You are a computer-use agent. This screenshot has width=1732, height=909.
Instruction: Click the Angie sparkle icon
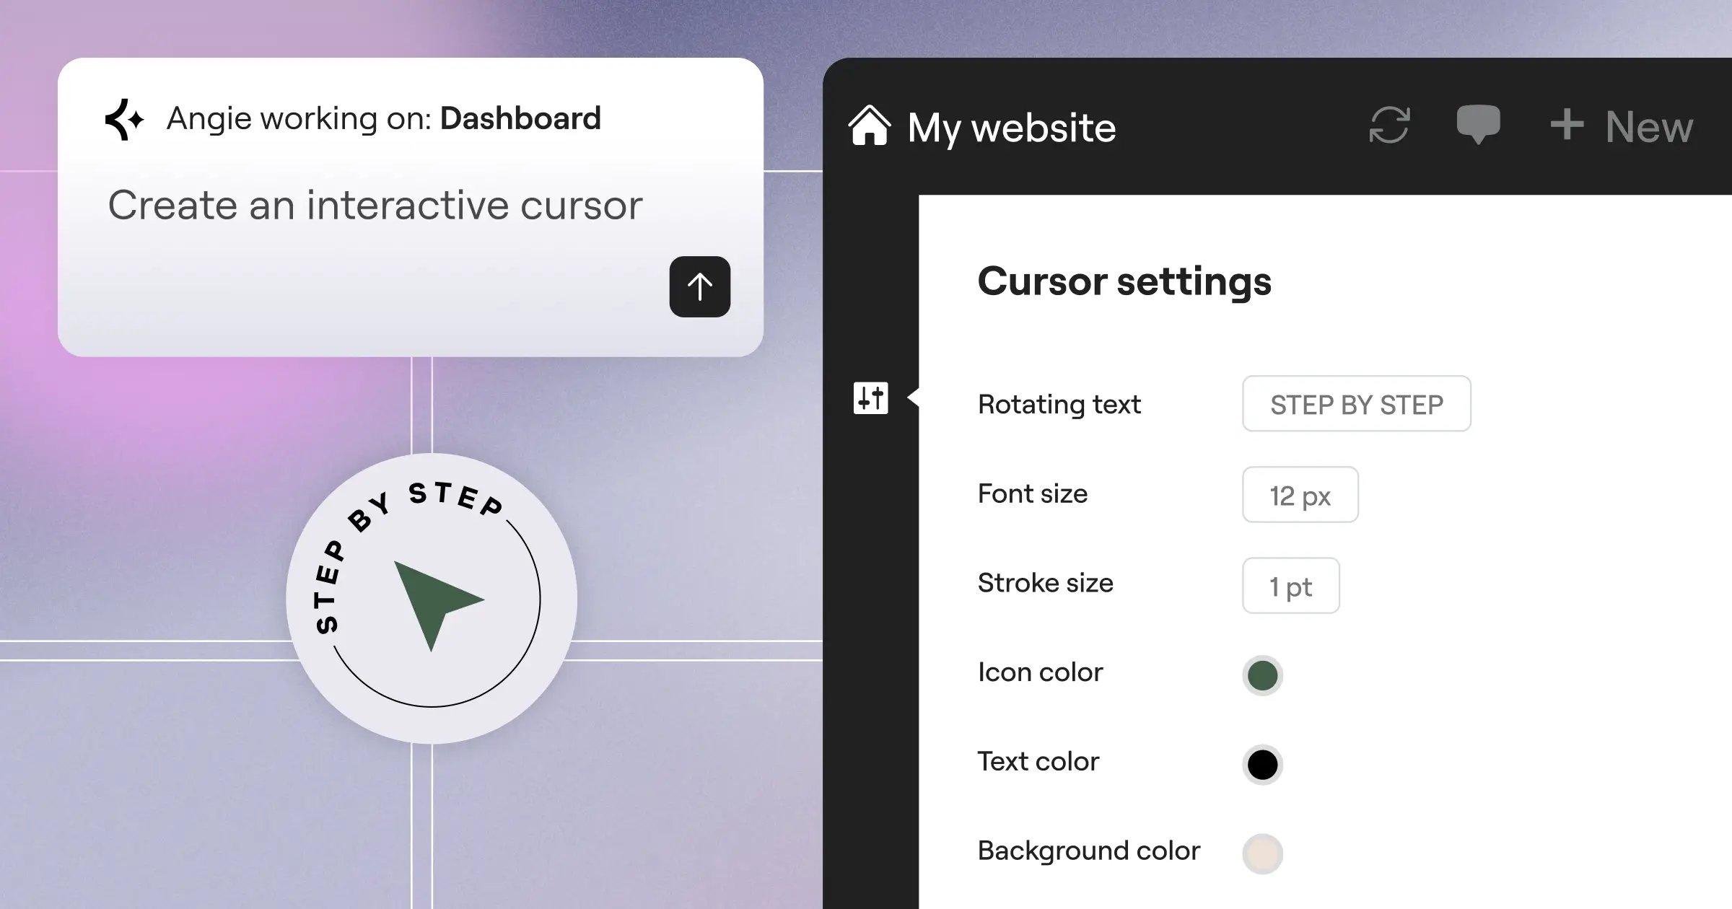tap(124, 119)
